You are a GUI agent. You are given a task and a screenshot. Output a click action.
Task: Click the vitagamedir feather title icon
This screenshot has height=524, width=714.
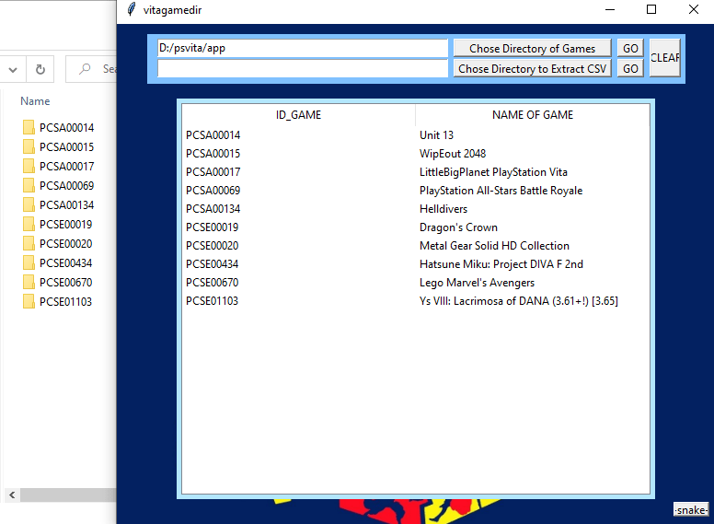point(132,9)
